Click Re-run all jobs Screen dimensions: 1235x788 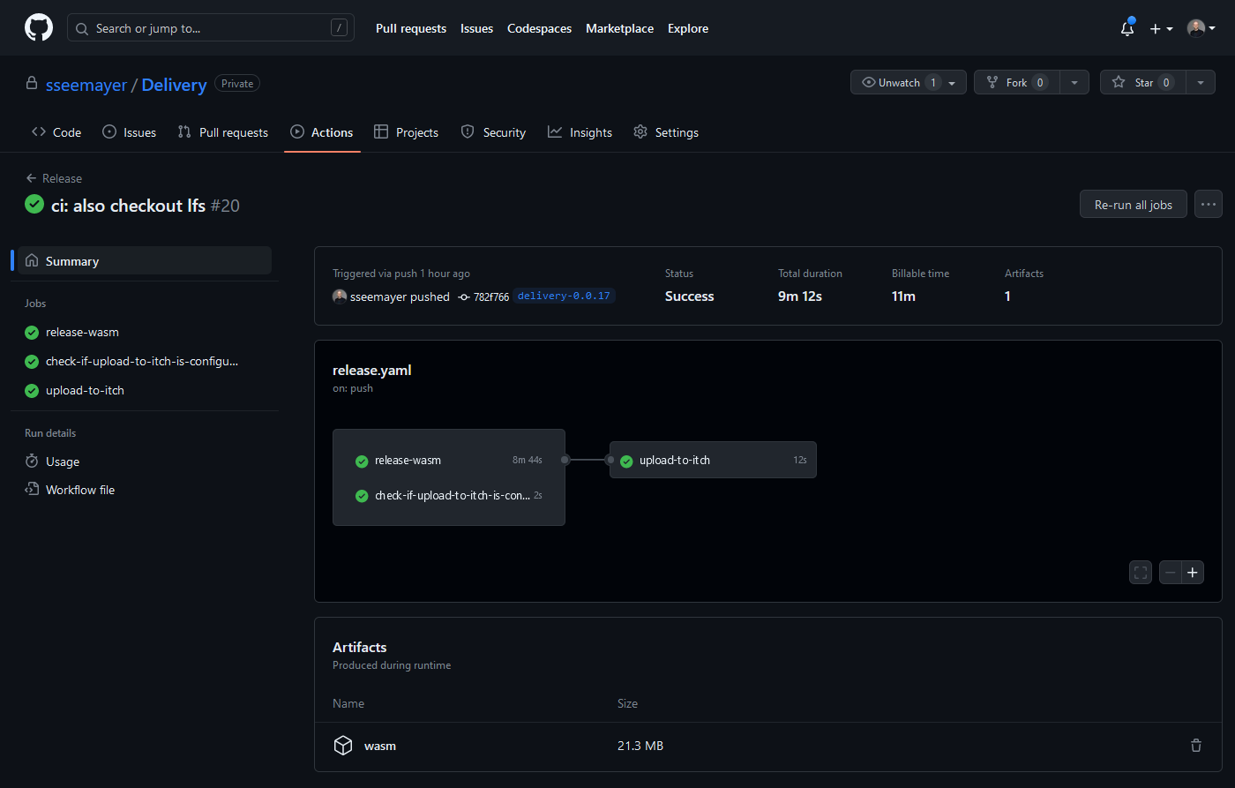pos(1134,204)
